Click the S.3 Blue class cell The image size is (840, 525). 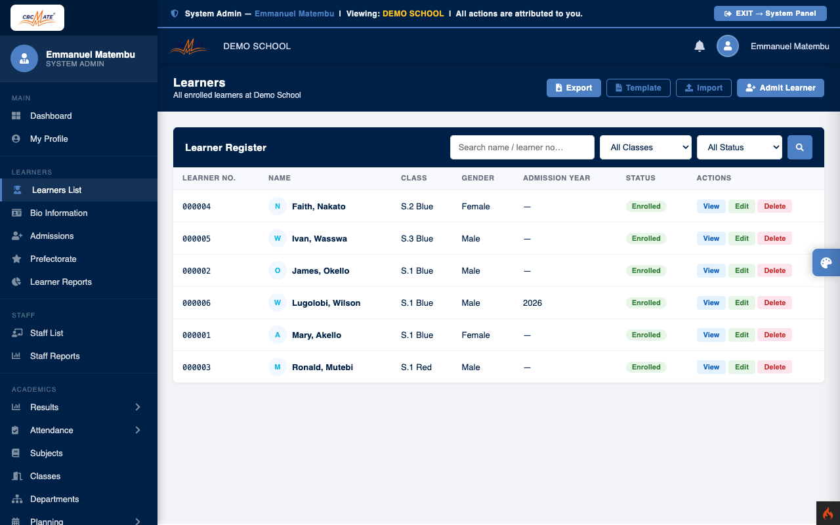[x=417, y=238]
